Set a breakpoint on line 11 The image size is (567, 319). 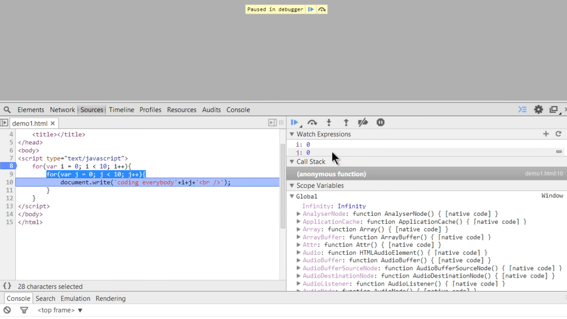(10, 190)
